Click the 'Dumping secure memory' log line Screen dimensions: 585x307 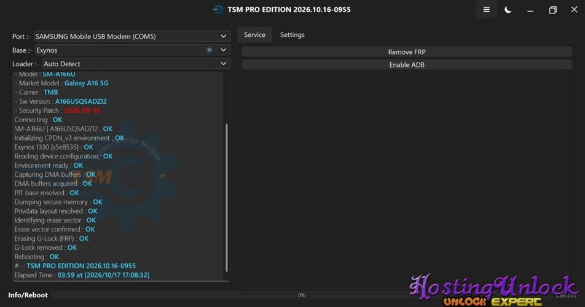pos(58,201)
